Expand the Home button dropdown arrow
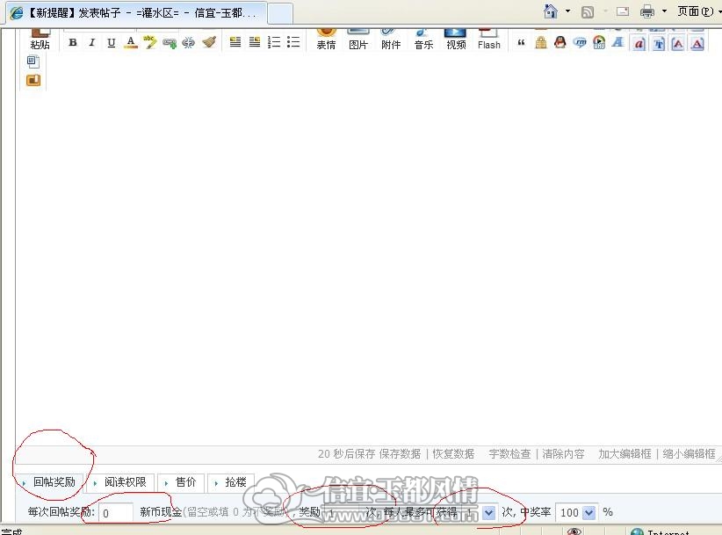The image size is (722, 535). tap(567, 11)
